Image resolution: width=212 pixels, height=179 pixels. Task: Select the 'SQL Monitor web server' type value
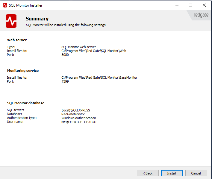78,47
